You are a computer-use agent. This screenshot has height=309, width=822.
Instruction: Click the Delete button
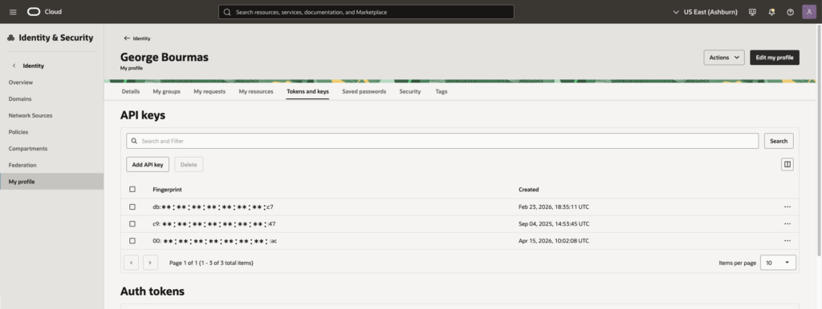[x=189, y=164]
